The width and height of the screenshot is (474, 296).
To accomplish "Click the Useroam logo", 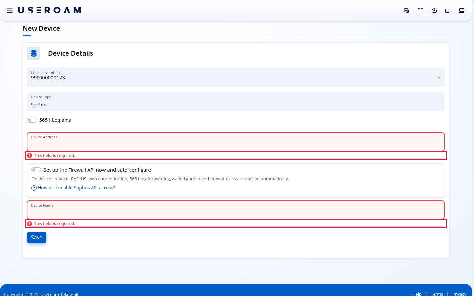I will click(49, 11).
